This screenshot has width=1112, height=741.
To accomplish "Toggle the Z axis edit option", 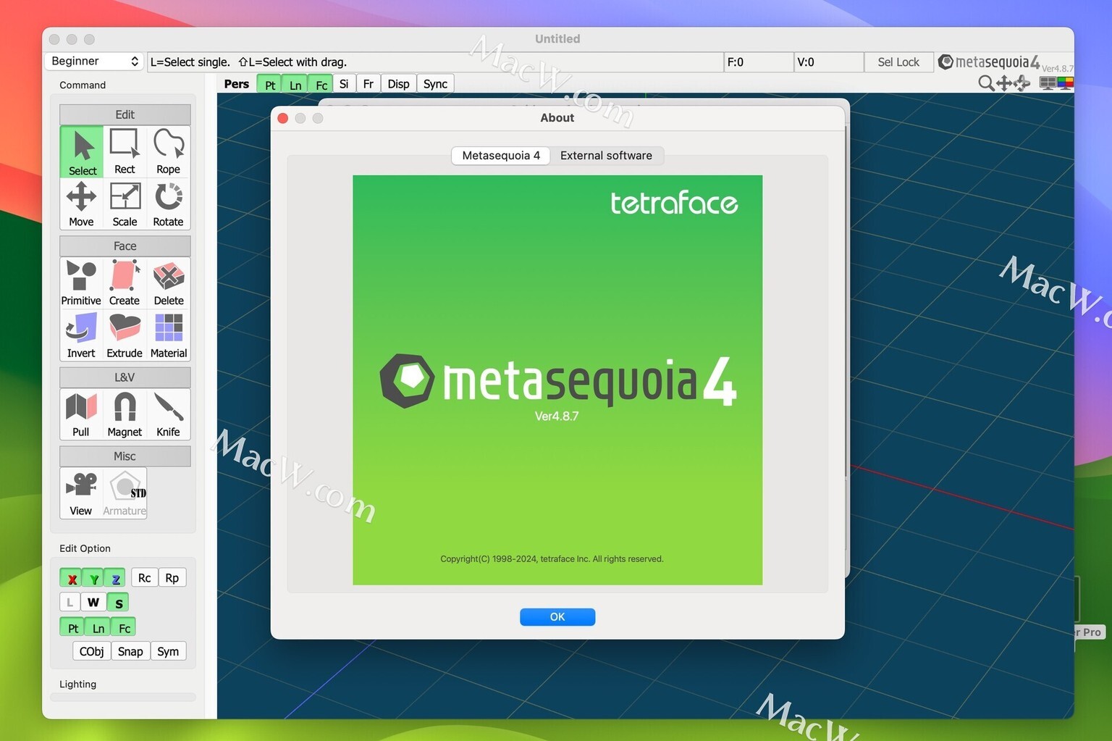I will (x=115, y=578).
